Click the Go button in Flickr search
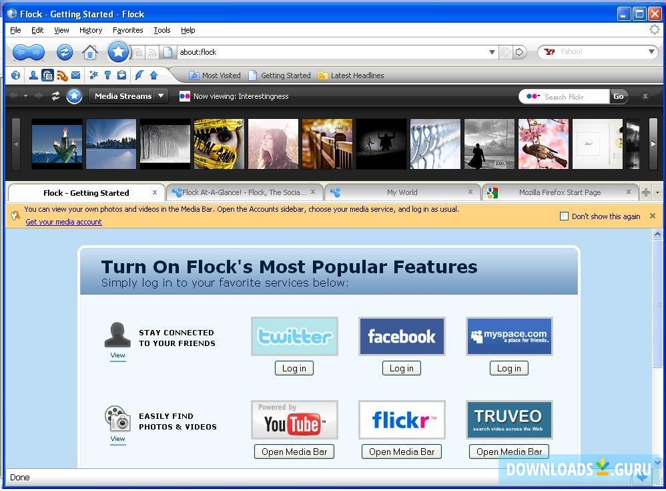 coord(619,96)
